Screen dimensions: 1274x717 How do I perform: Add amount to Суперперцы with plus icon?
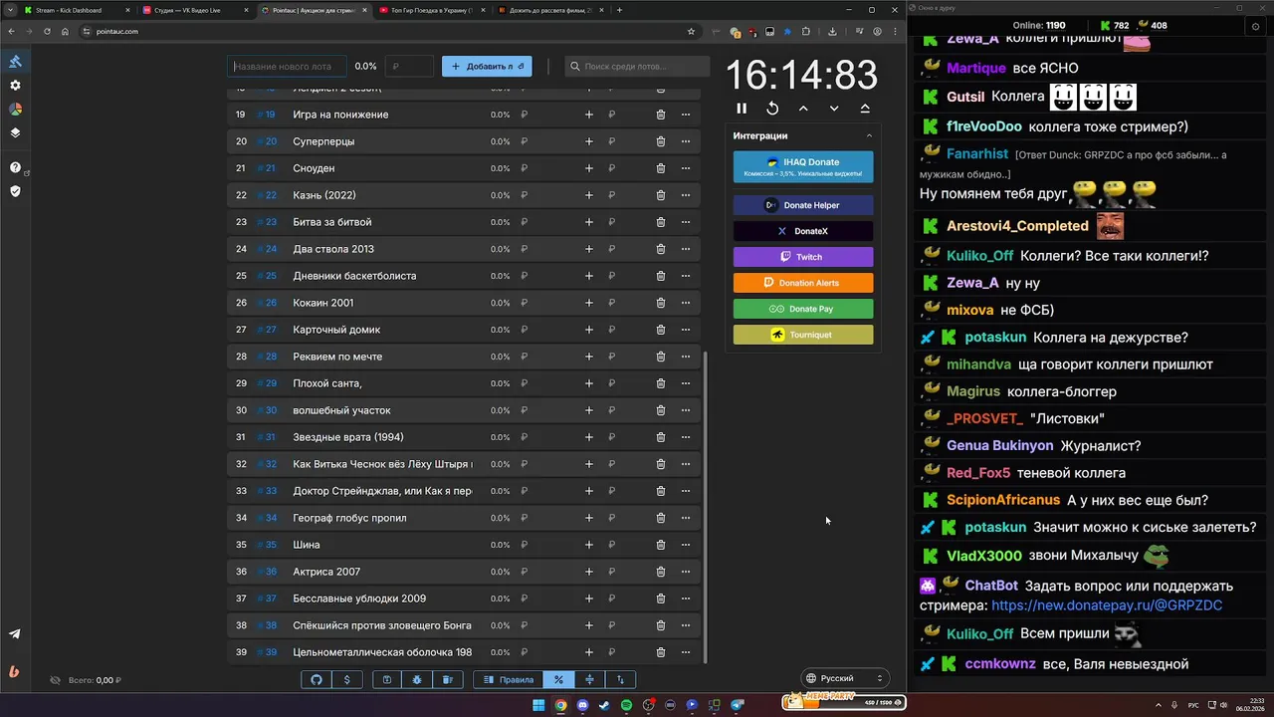click(x=589, y=141)
